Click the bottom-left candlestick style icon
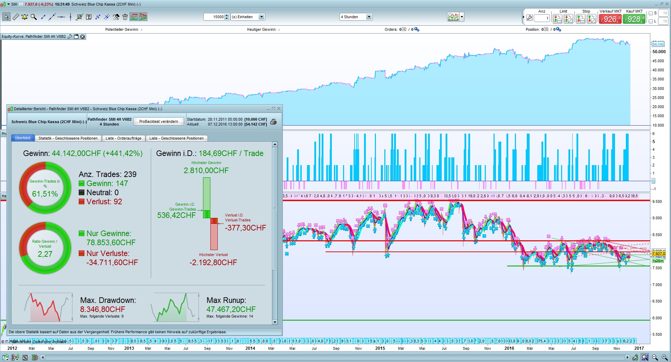The image size is (671, 362). (x=15, y=357)
